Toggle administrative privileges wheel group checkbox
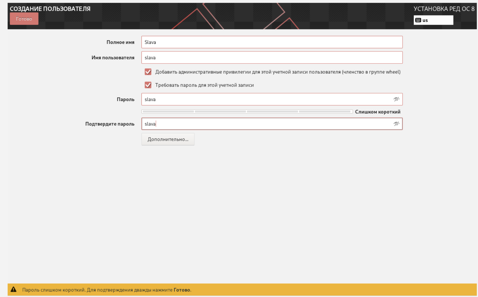 click(148, 72)
